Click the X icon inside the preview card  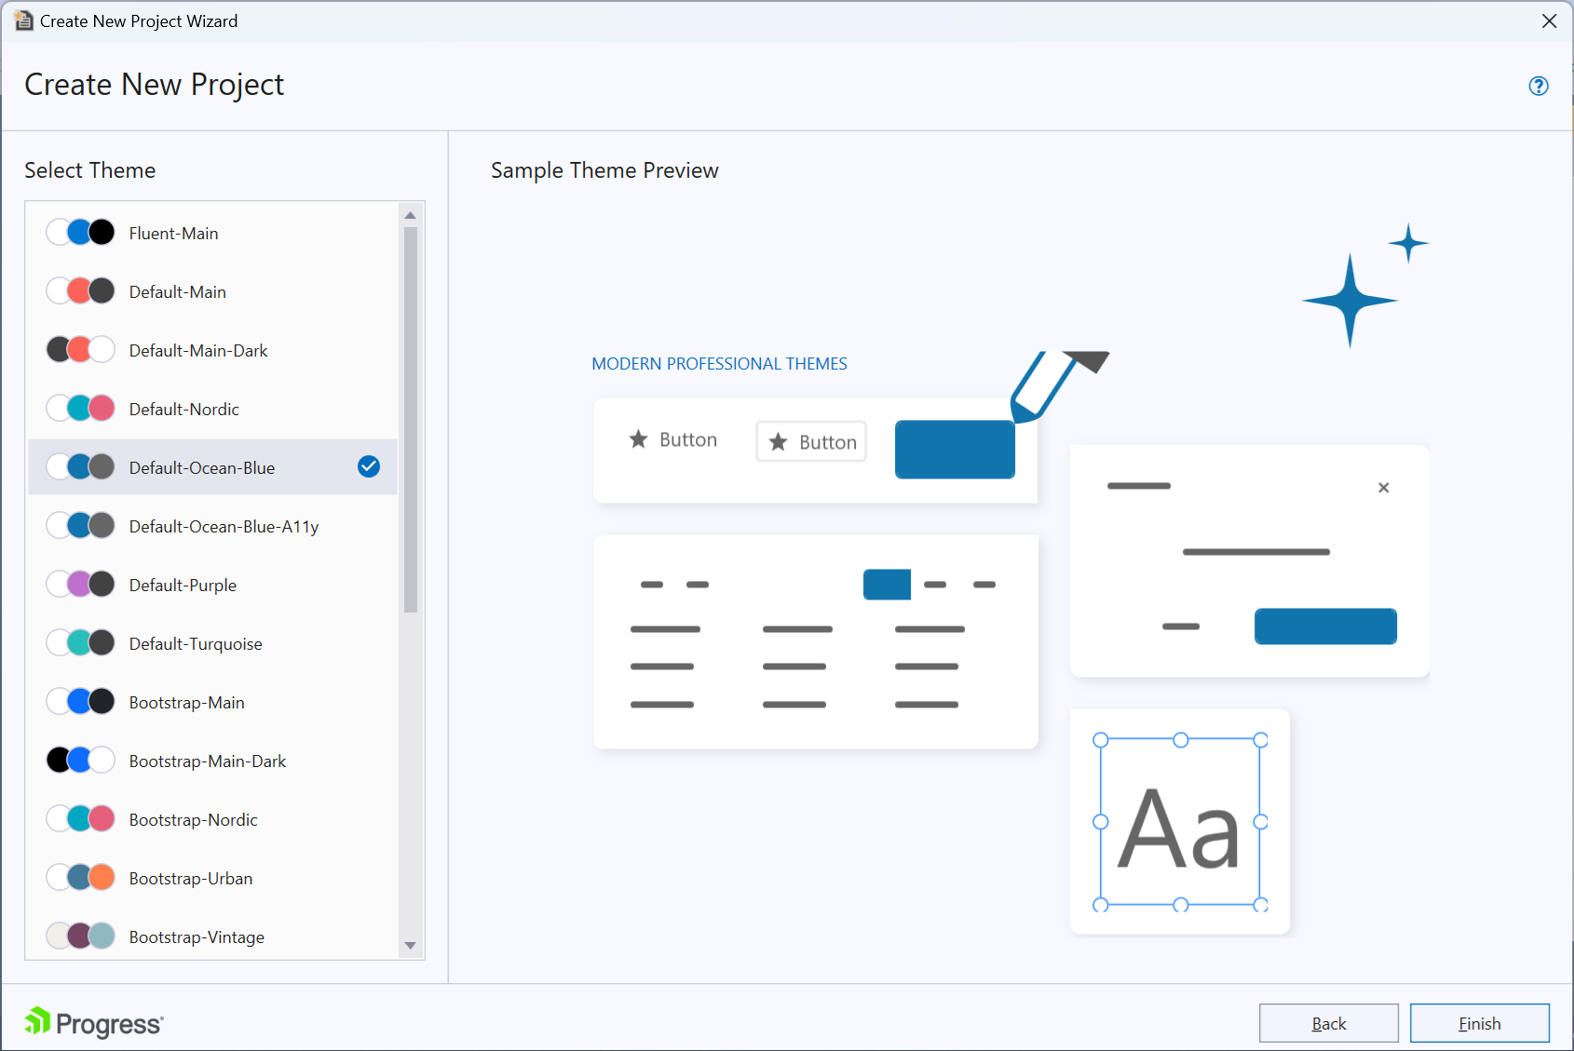click(x=1384, y=487)
